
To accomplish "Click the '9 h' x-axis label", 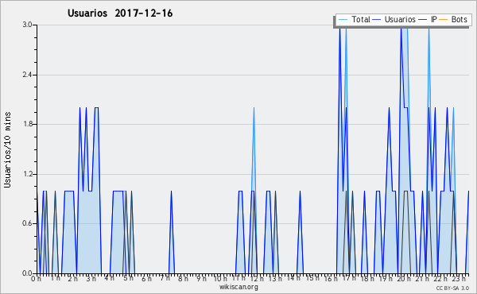I will [201, 279].
